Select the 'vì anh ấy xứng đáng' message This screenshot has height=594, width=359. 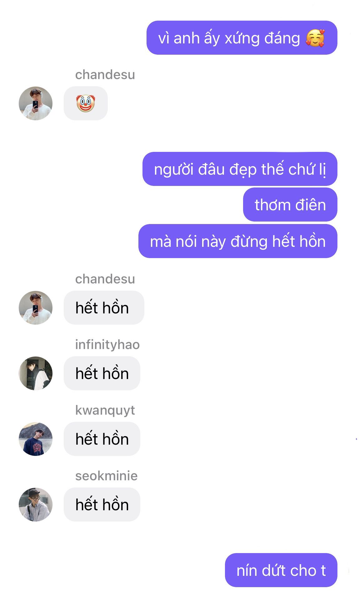[242, 38]
